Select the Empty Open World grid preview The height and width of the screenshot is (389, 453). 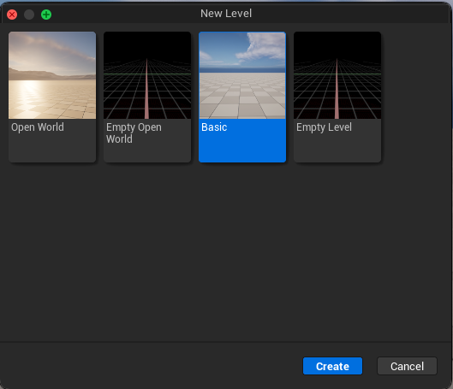(x=147, y=75)
